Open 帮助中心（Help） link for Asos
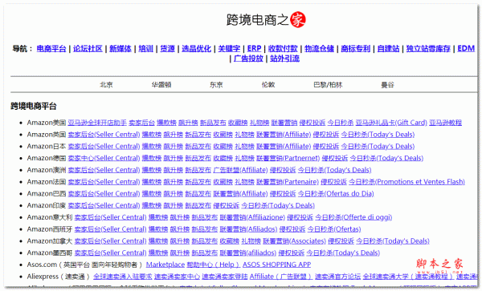This screenshot has height=291, width=482. pos(214,265)
